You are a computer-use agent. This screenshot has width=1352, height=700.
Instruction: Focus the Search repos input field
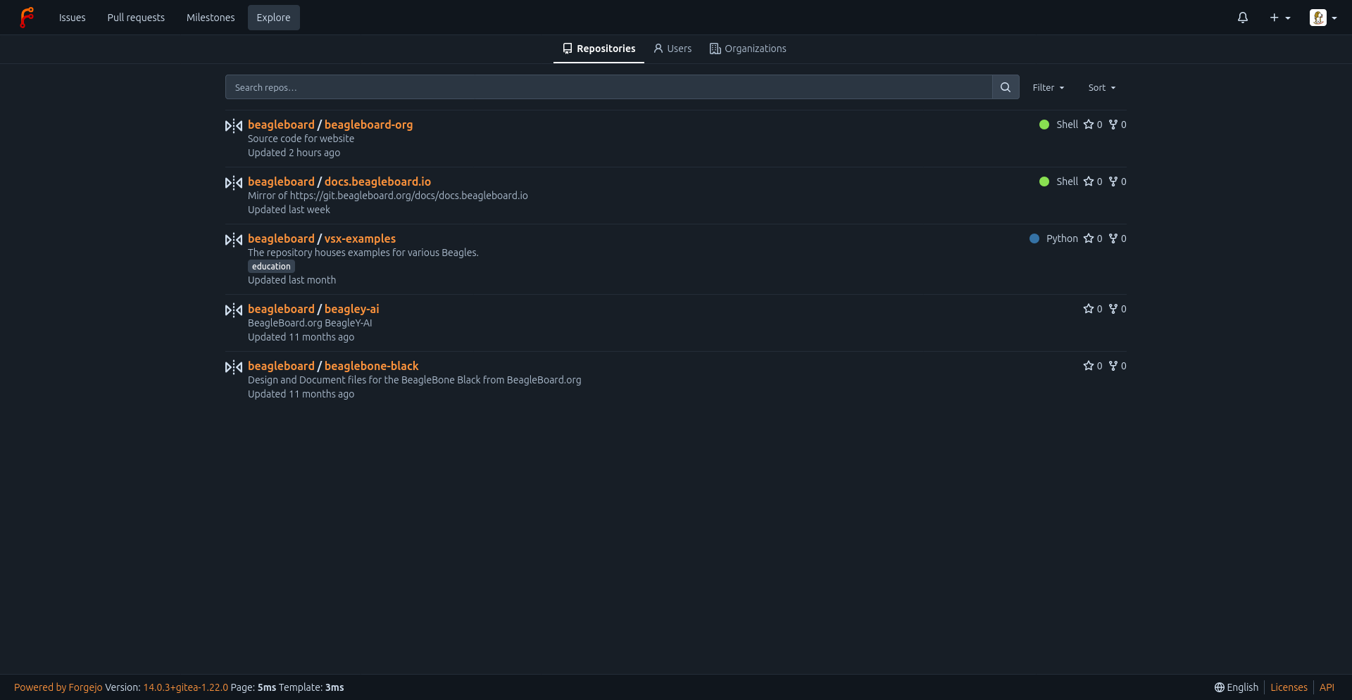coord(608,87)
